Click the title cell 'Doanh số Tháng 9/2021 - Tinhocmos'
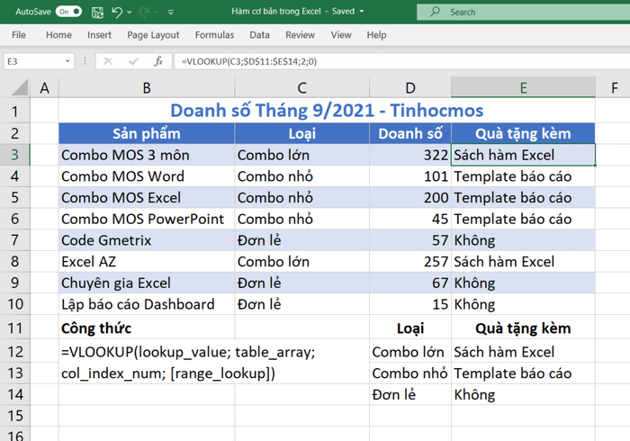The width and height of the screenshot is (630, 441). pyautogui.click(x=327, y=111)
